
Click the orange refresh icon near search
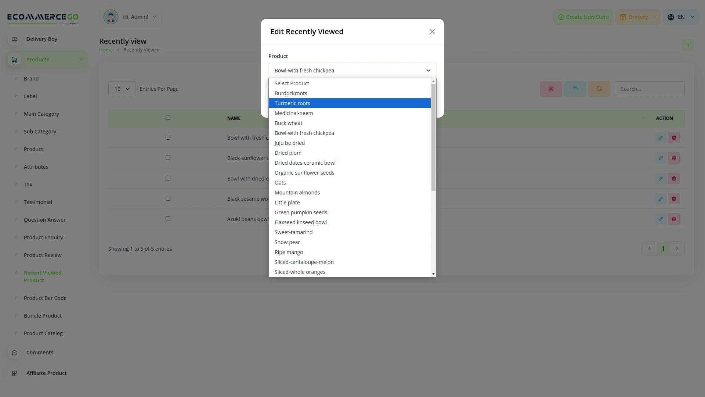[599, 89]
